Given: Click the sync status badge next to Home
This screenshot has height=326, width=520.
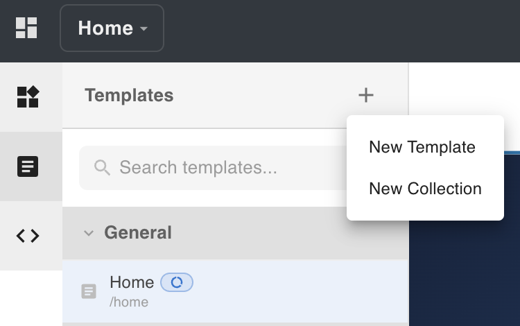Looking at the screenshot, I should pos(177,282).
